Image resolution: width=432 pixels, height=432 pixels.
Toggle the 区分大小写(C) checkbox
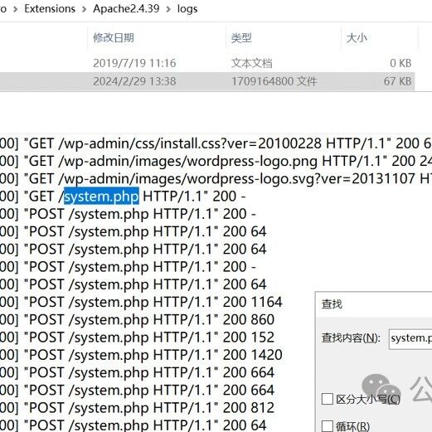pos(328,399)
